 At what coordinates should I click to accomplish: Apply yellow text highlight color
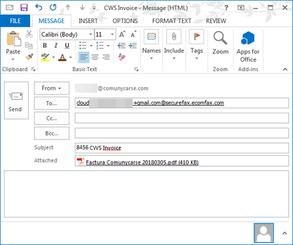click(45, 57)
